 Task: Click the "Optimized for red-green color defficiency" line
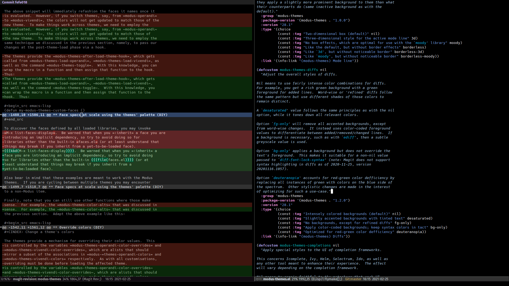[352, 232]
